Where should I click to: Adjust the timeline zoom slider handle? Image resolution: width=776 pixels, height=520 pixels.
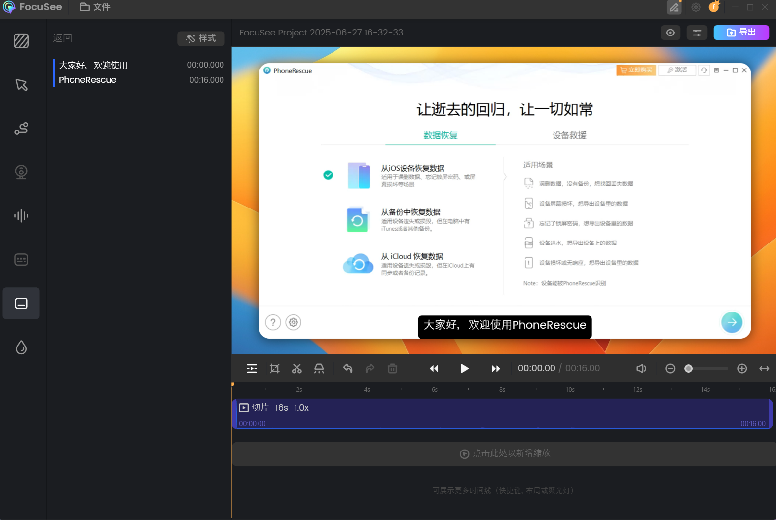(689, 368)
